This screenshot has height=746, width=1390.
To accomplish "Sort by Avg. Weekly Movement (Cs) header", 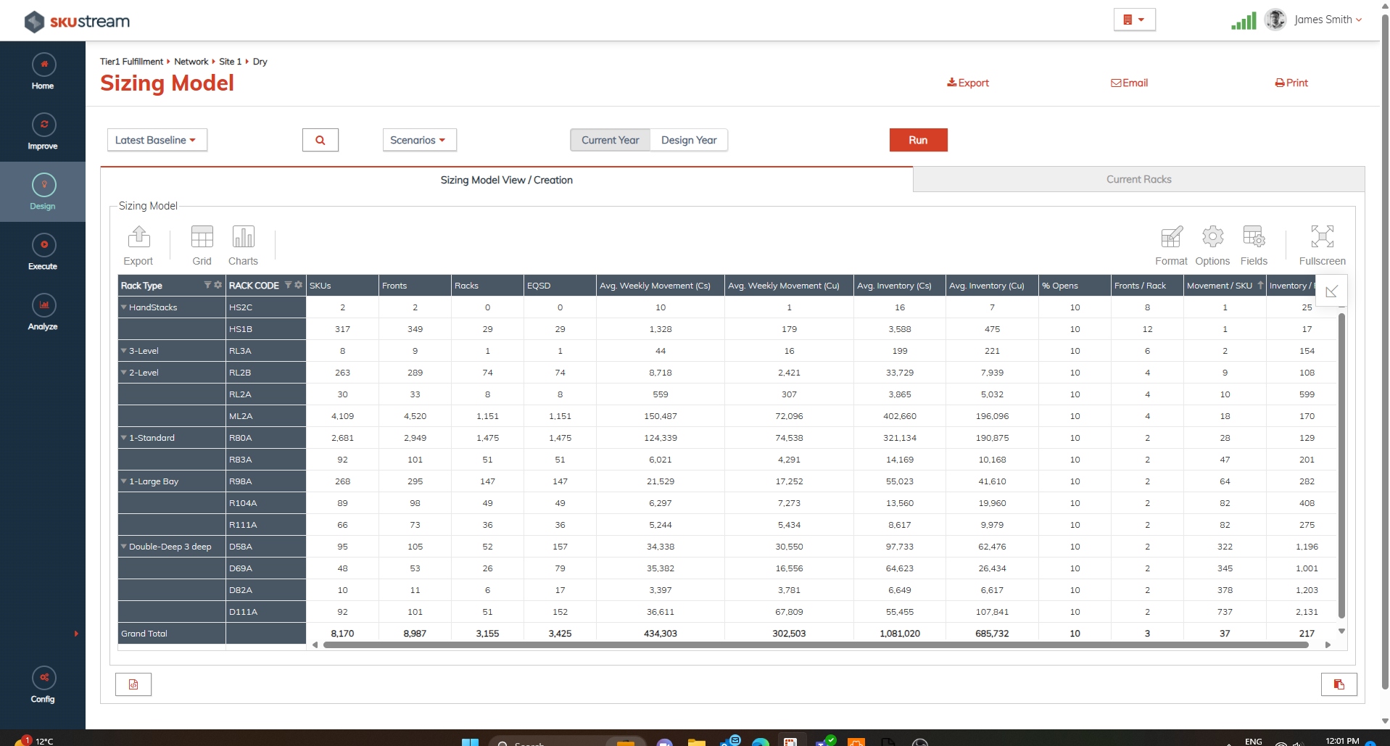I will pos(660,286).
